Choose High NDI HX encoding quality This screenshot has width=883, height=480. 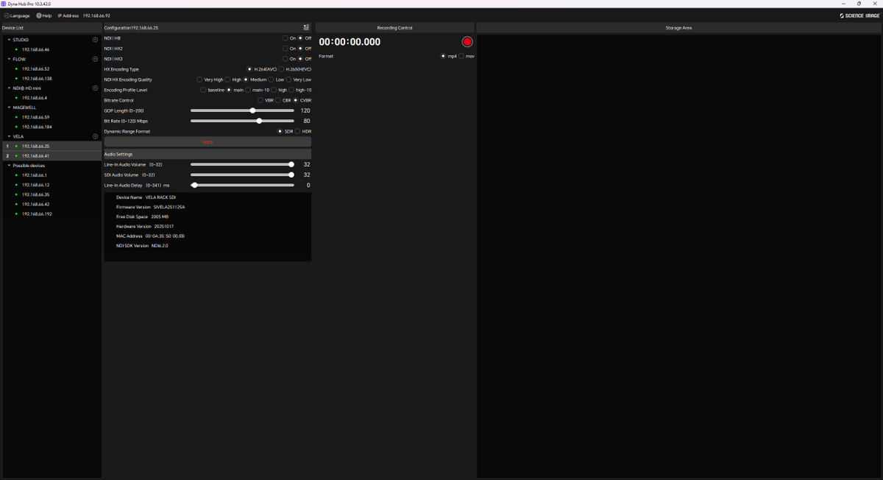227,80
